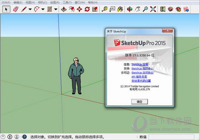Open the SketchUp 许可协议 link
200x140 pixels.
point(142,73)
